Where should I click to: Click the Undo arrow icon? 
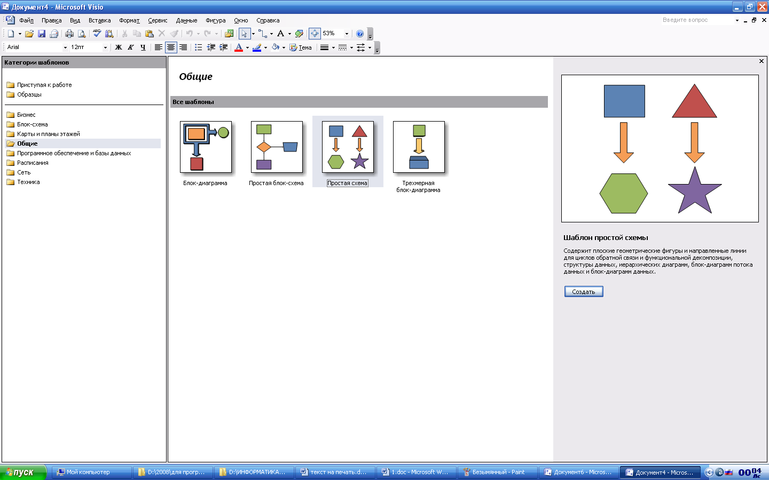click(x=189, y=34)
